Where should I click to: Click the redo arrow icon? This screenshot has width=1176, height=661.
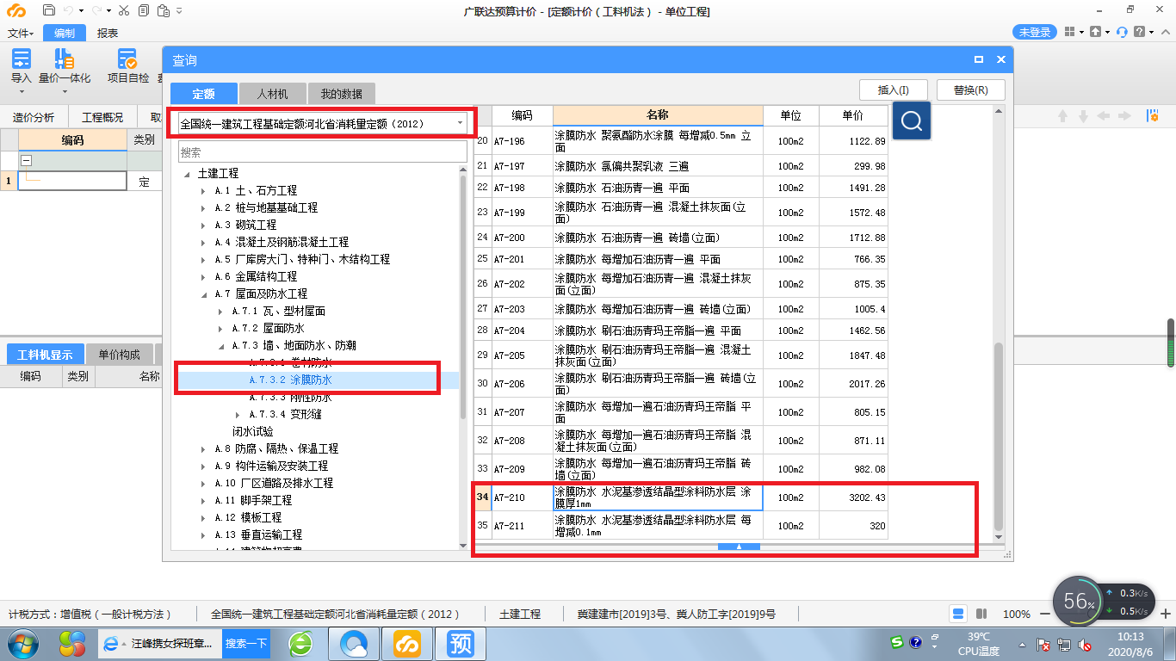pyautogui.click(x=96, y=11)
